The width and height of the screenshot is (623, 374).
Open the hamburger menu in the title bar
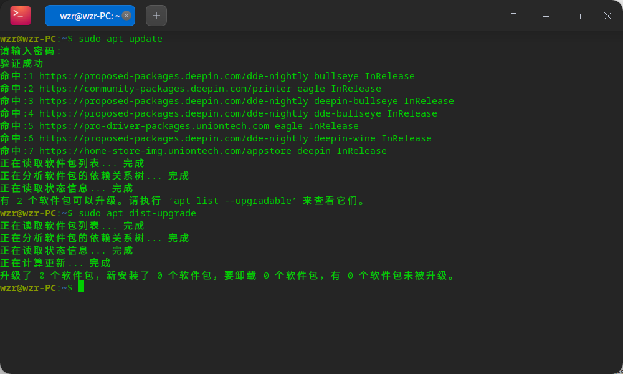(514, 16)
